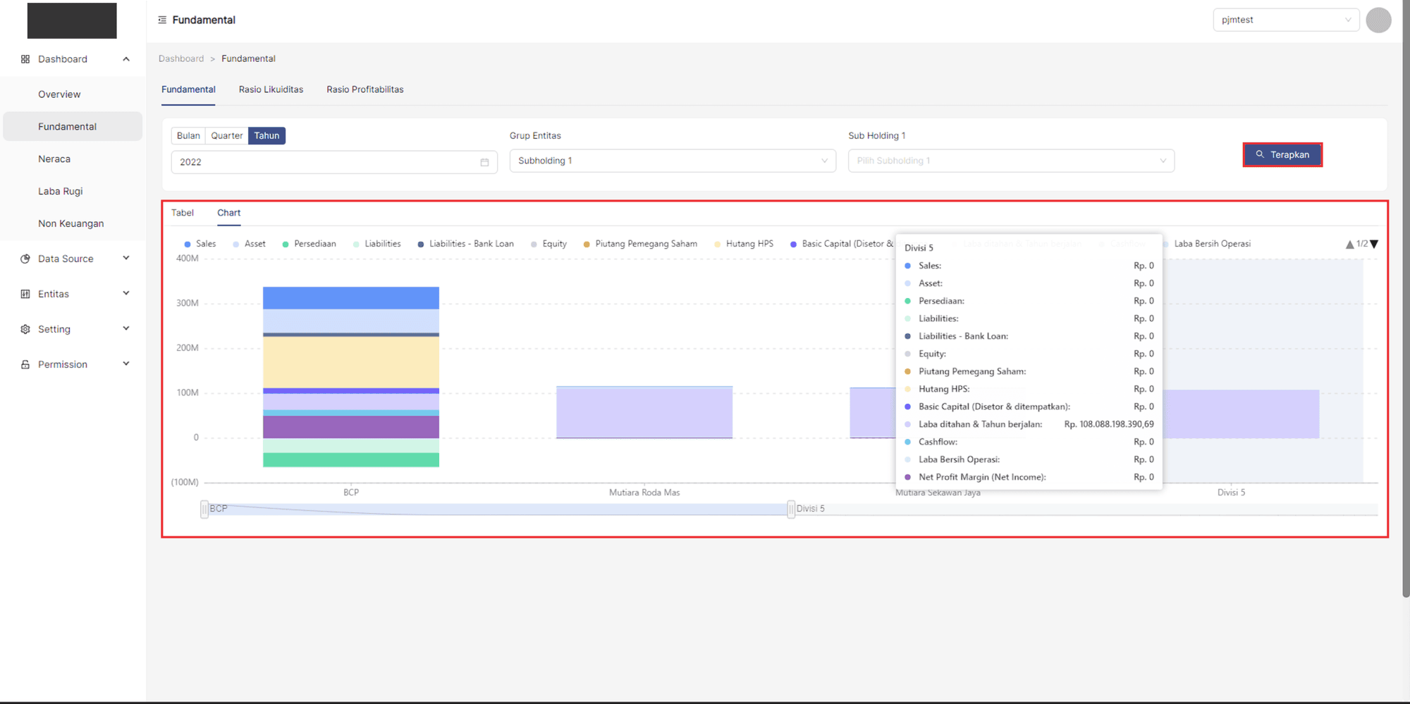Click the Setting gear icon

(x=25, y=329)
